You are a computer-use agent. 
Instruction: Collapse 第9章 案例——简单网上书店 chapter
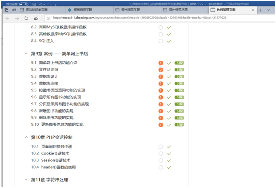(x=26, y=54)
